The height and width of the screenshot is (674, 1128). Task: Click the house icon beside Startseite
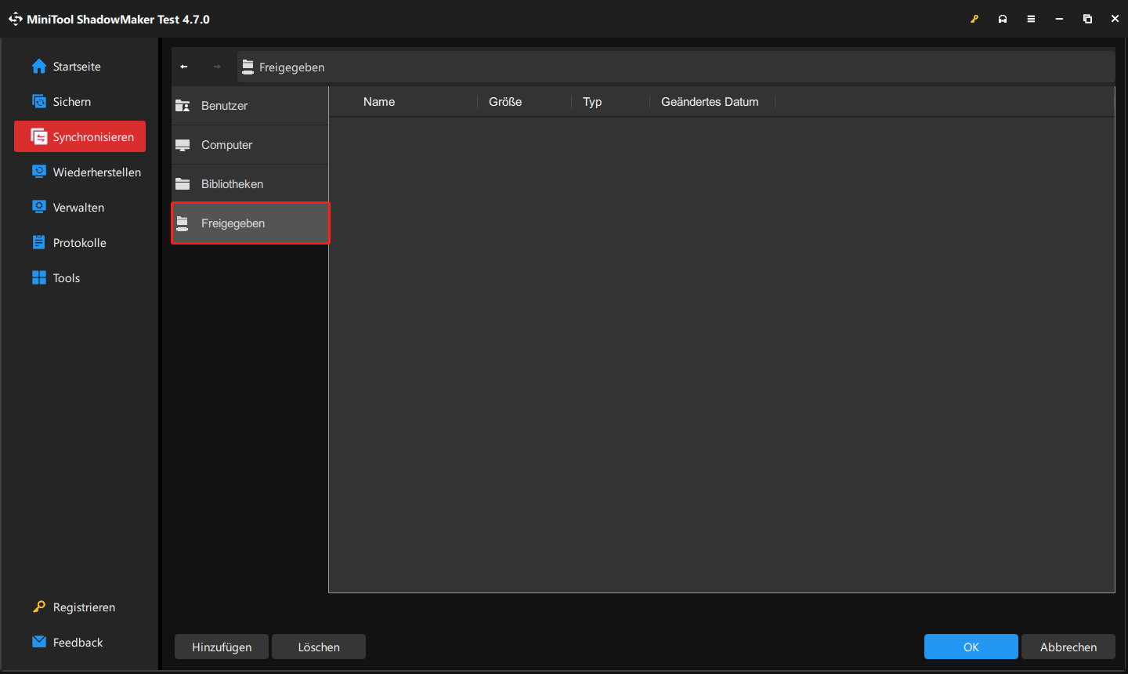[x=39, y=67]
